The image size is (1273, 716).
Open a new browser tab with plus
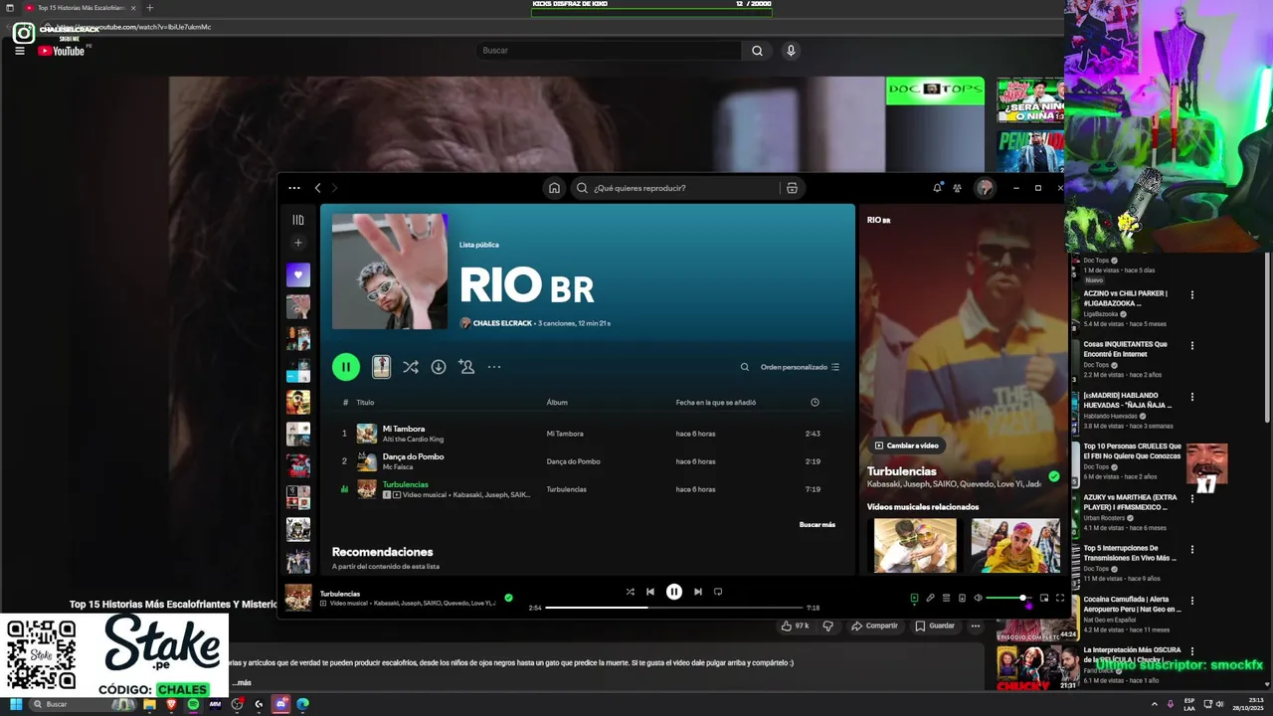(x=150, y=8)
